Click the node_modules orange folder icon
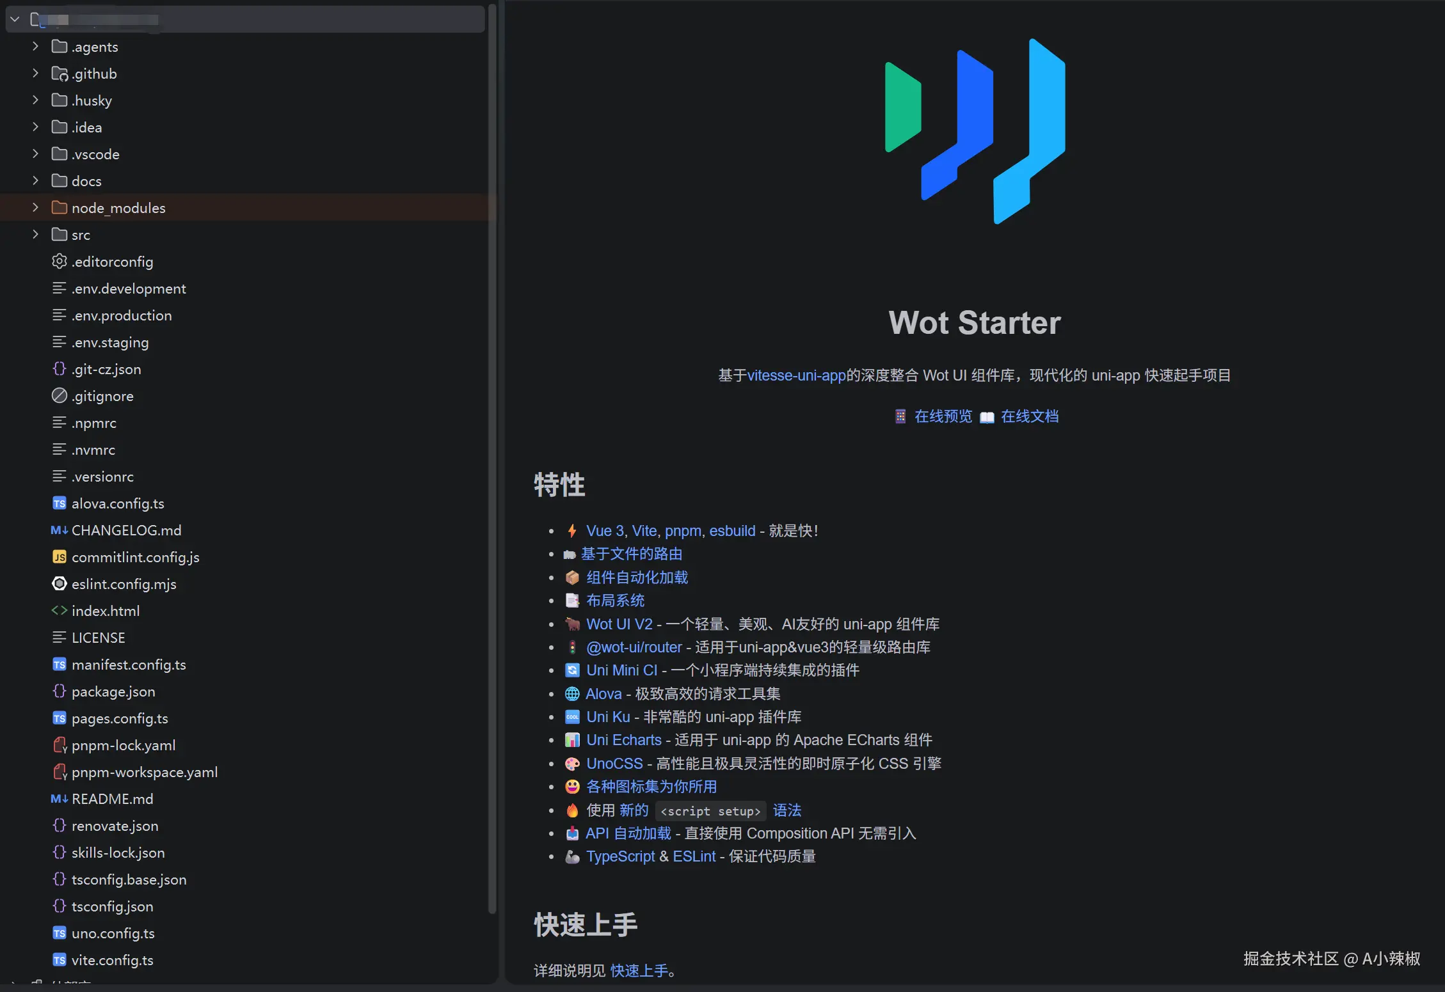Viewport: 1445px width, 992px height. click(x=60, y=208)
